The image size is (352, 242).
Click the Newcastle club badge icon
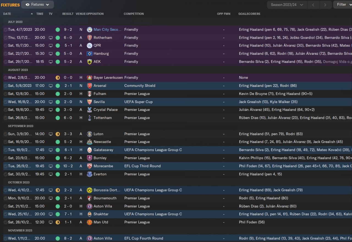pyautogui.click(x=89, y=142)
